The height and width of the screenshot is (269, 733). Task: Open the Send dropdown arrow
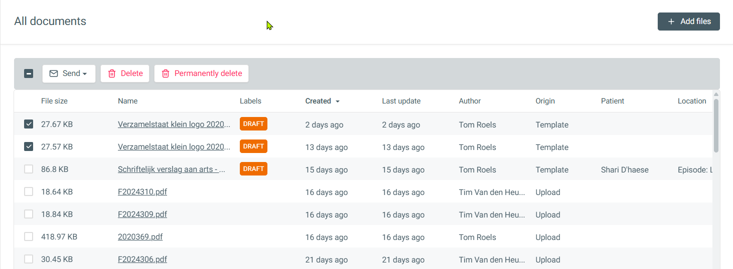pyautogui.click(x=85, y=74)
